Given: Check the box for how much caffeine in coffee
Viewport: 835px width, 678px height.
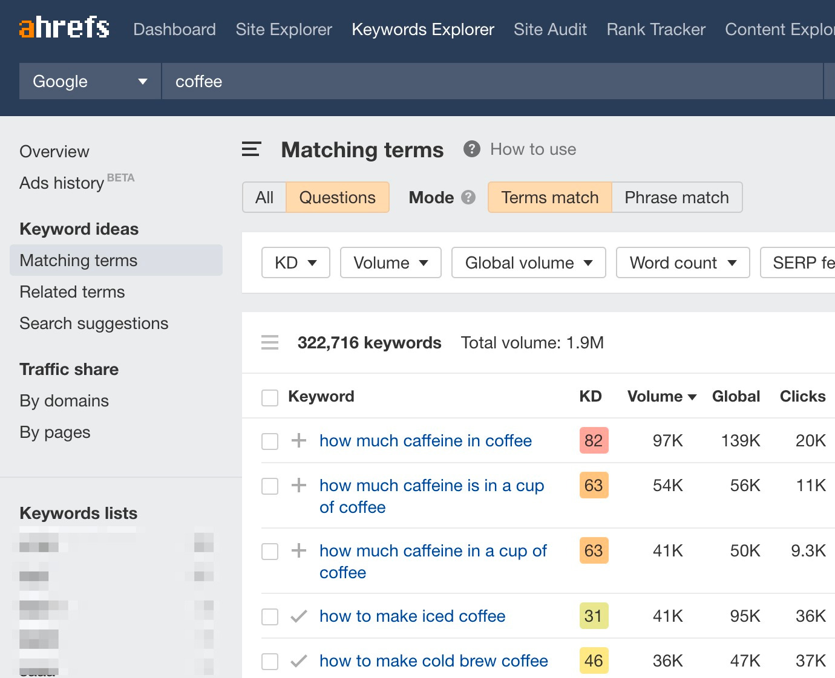Looking at the screenshot, I should pyautogui.click(x=270, y=442).
